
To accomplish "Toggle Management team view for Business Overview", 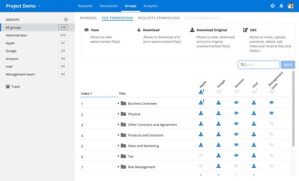I will tap(272, 102).
